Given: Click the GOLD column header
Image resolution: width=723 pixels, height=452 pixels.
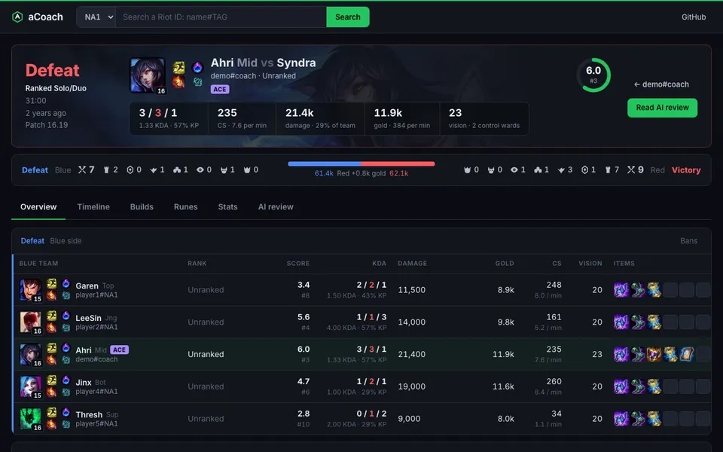Looking at the screenshot, I should pyautogui.click(x=505, y=264).
